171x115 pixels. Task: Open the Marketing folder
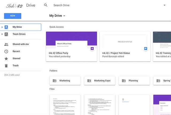65,81
